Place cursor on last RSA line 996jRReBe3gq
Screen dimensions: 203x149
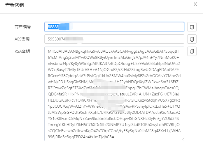pyautogui.click(x=81, y=137)
